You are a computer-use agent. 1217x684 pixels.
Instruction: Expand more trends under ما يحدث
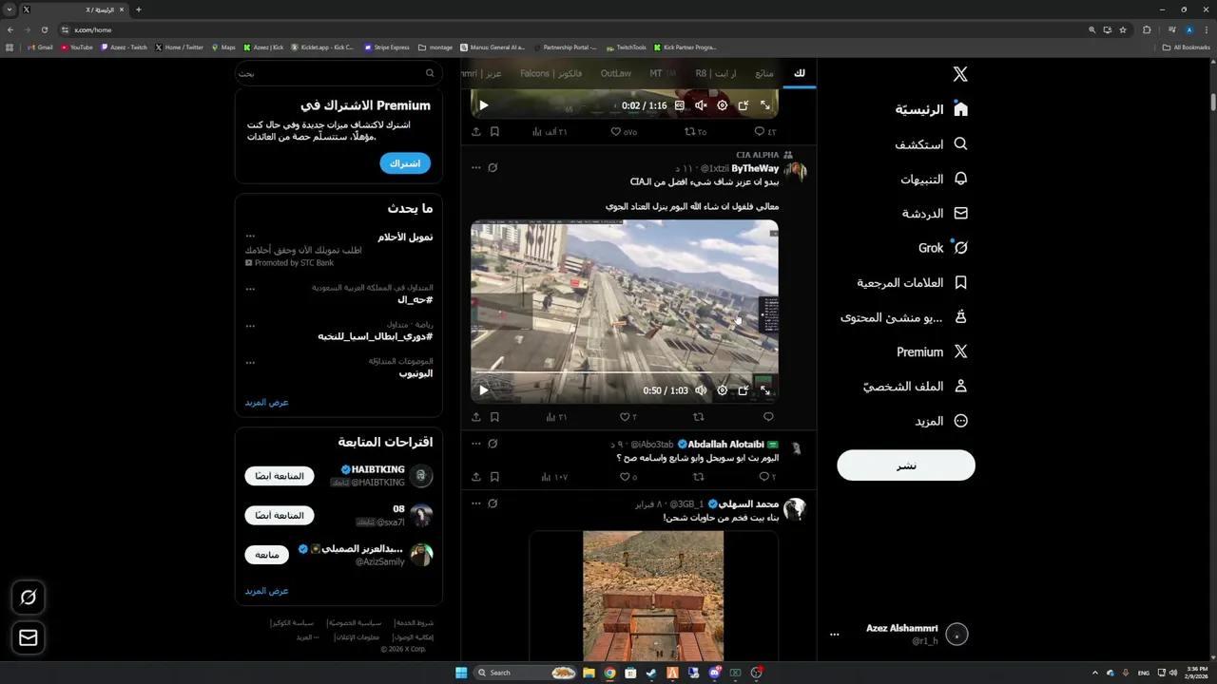coord(266,402)
